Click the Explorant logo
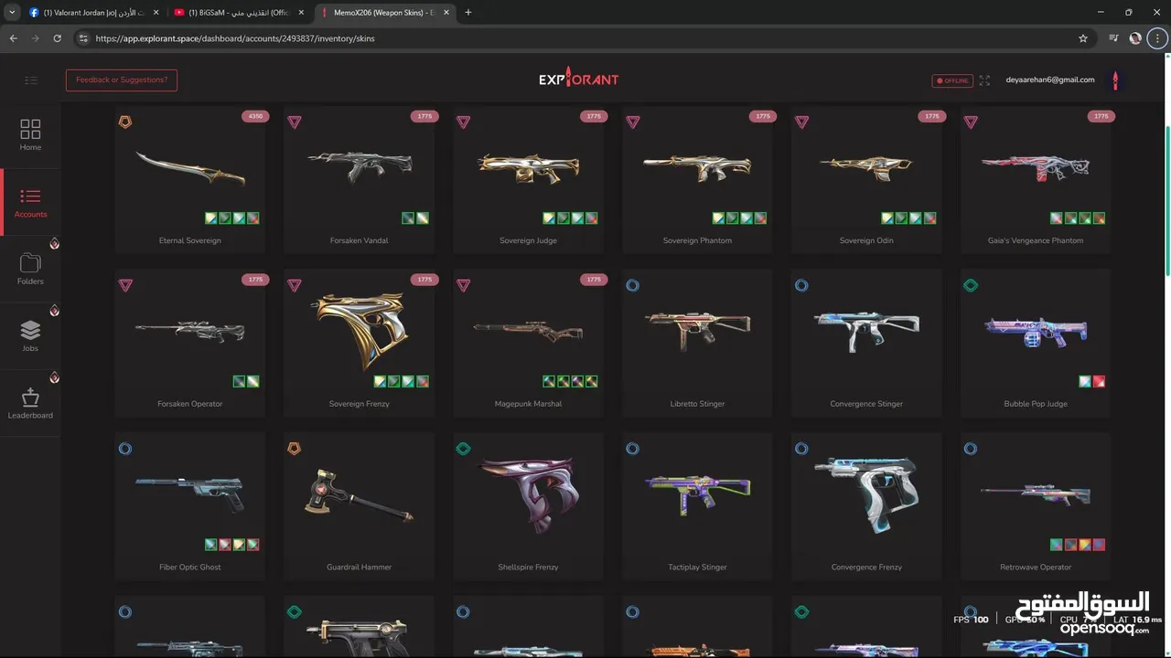 [578, 80]
